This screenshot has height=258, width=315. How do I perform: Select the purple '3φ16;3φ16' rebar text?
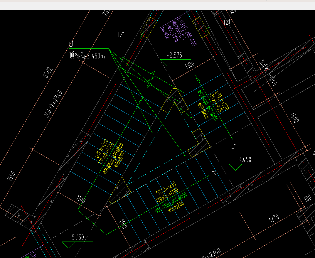(172, 32)
